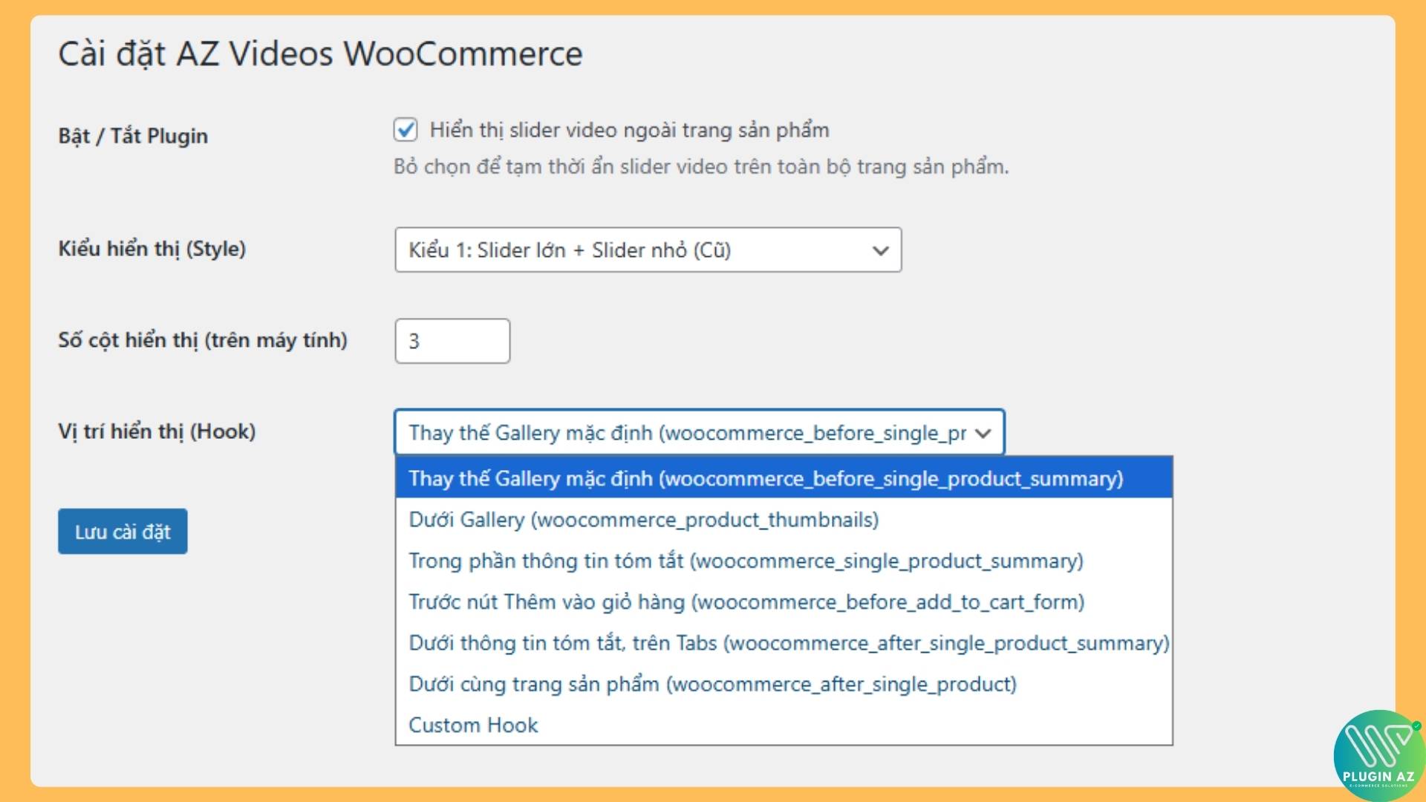Select 'Dưới thông tin tóm tắt, trên Tabs' option
Viewport: 1426px width, 802px height.
click(787, 644)
